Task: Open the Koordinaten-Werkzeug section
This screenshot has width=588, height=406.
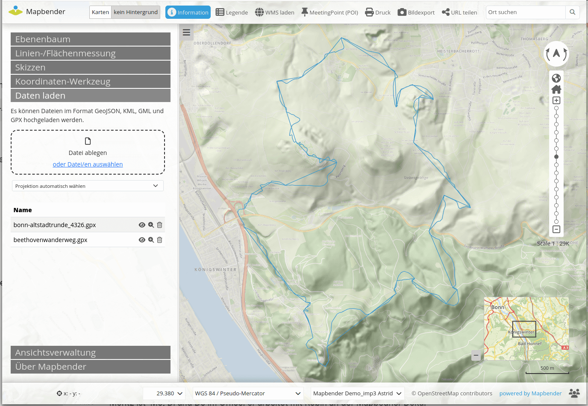Action: 90,82
